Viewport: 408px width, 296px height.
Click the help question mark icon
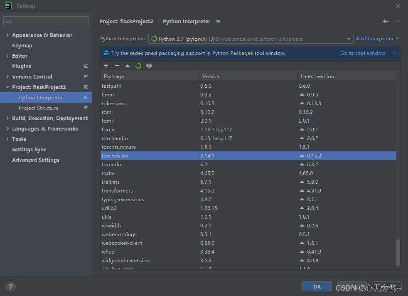pos(11,286)
